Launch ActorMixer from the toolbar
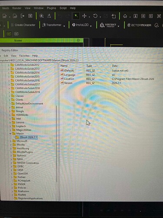163x218 pixels. (x=140, y=25)
